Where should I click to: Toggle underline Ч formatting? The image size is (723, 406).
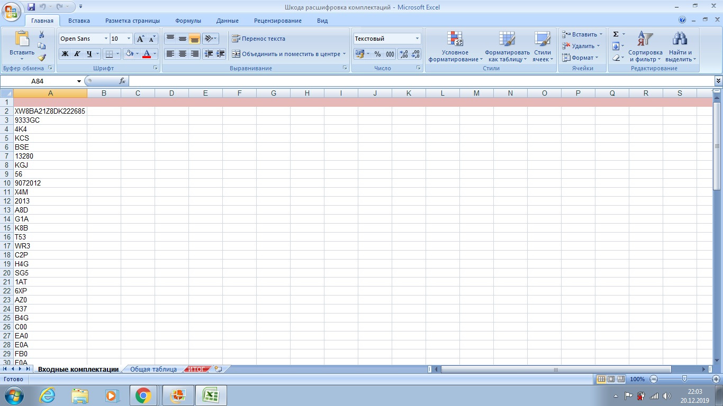pos(89,54)
